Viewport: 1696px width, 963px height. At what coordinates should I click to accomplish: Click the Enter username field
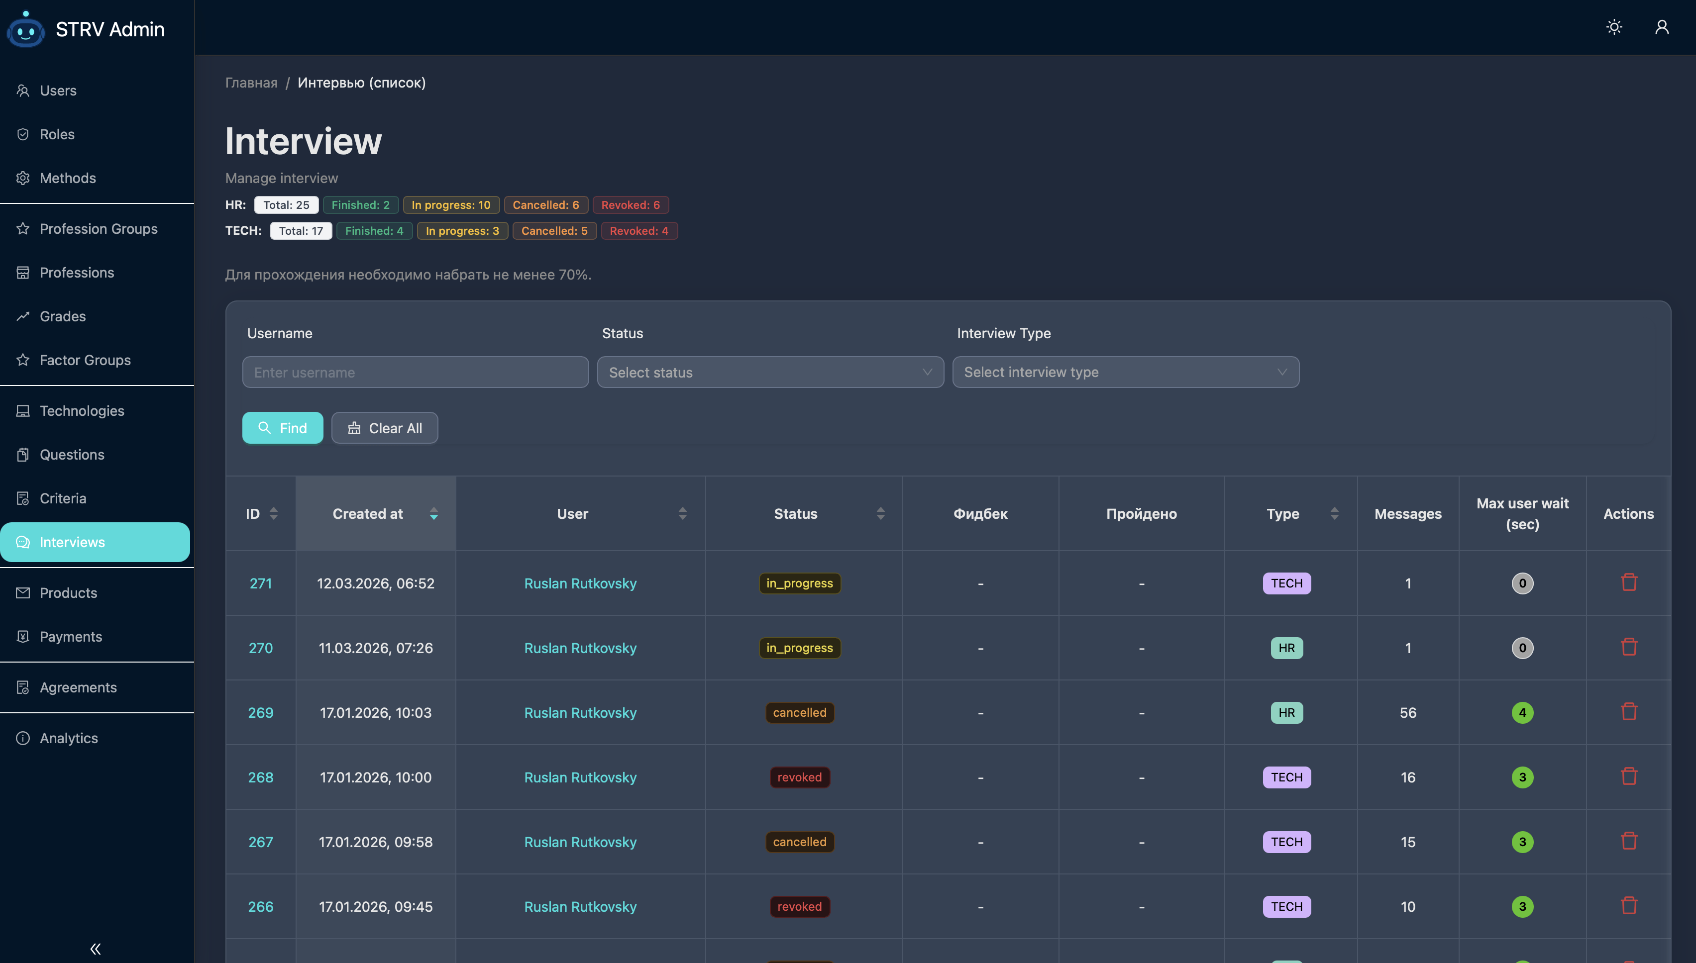pos(415,373)
